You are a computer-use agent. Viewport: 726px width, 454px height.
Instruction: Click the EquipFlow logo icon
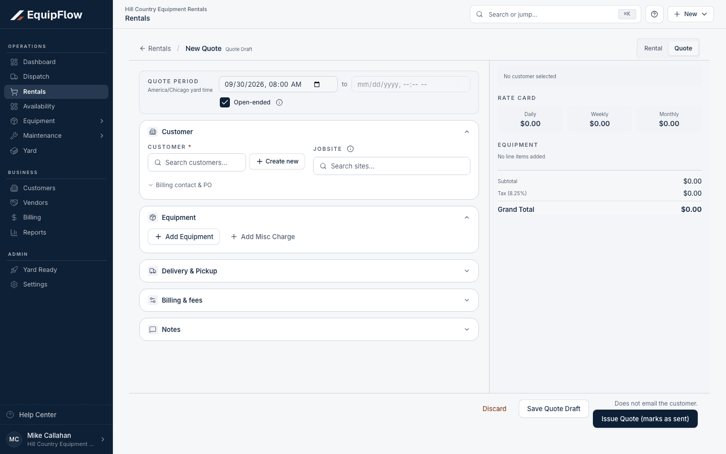tap(17, 15)
